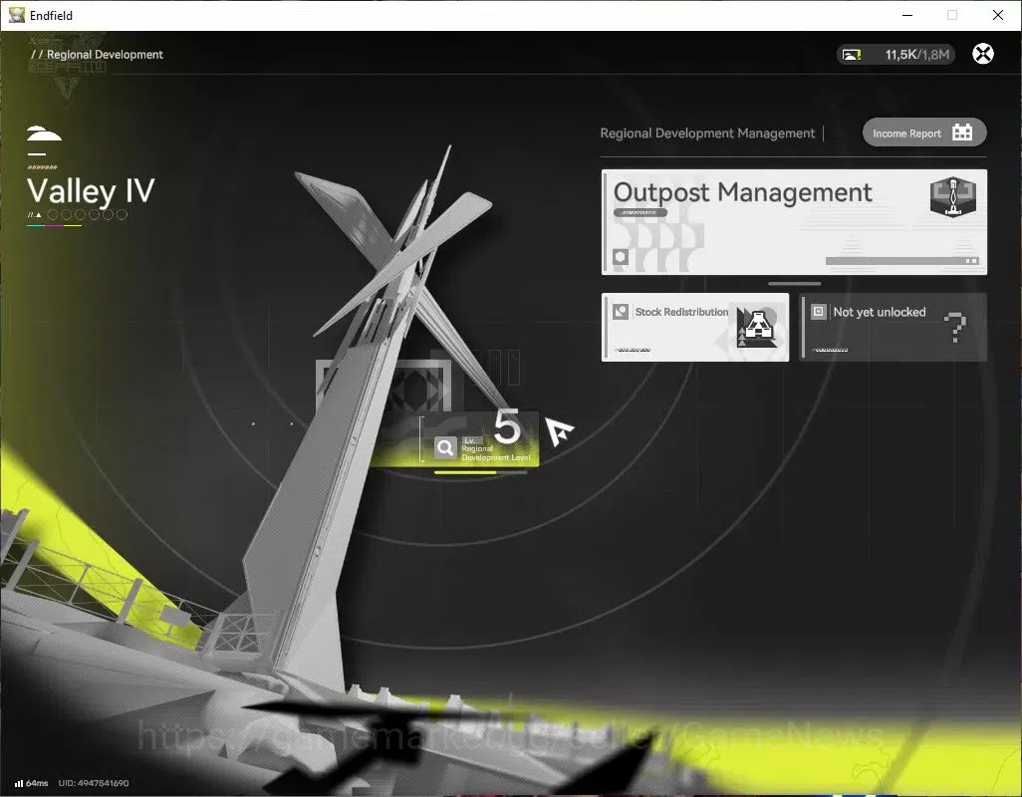This screenshot has width=1022, height=797.
Task: Open the Income Report
Action: point(924,133)
